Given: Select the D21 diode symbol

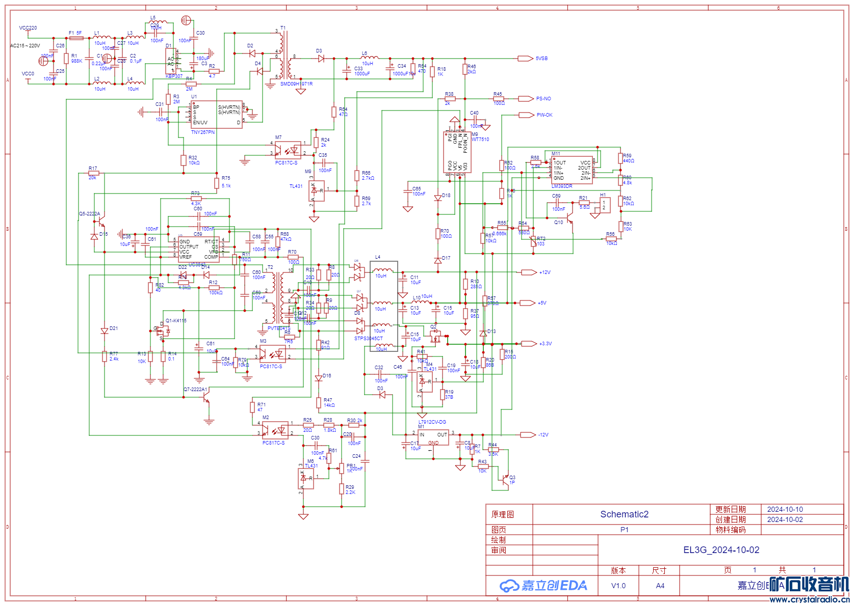Looking at the screenshot, I should point(105,331).
